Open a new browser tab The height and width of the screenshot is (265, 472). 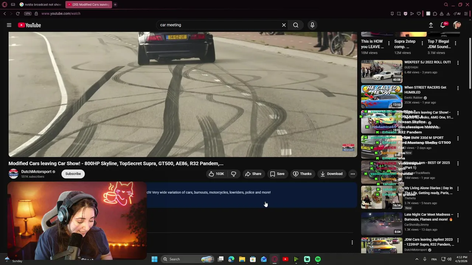(x=115, y=4)
